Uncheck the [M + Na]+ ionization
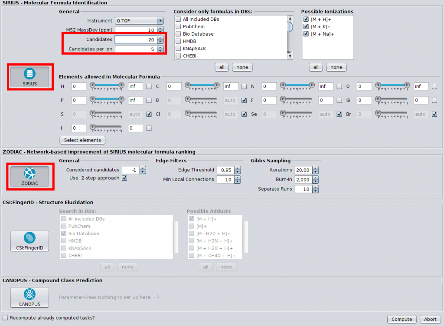 306,34
